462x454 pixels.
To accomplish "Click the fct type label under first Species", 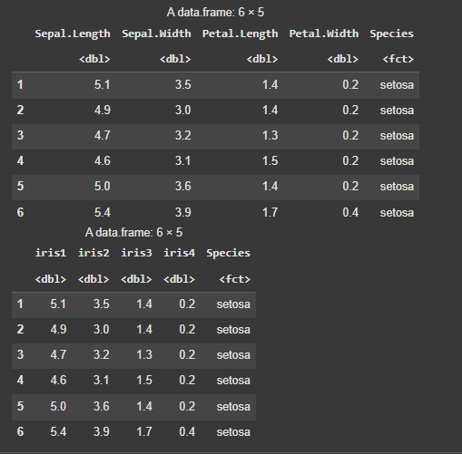I will coord(398,59).
